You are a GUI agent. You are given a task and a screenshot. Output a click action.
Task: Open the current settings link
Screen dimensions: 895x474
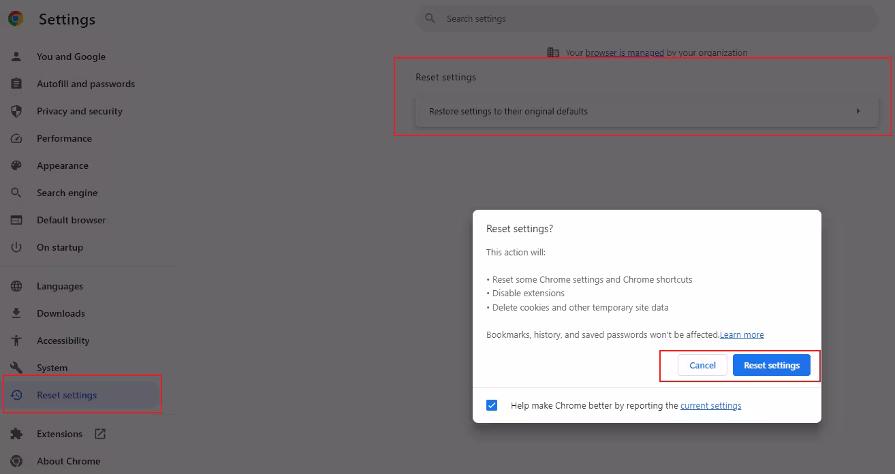pos(710,406)
